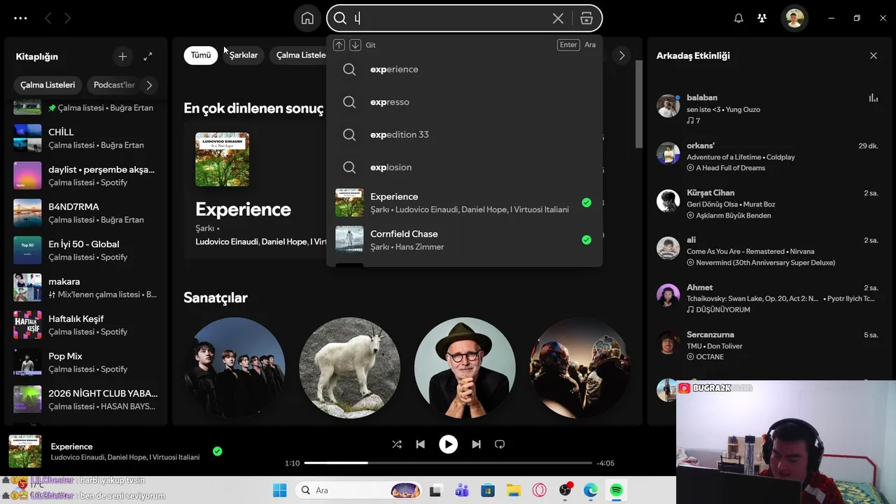Viewport: 896px width, 504px height.
Task: Choose the experience search suggestion
Action: (464, 69)
